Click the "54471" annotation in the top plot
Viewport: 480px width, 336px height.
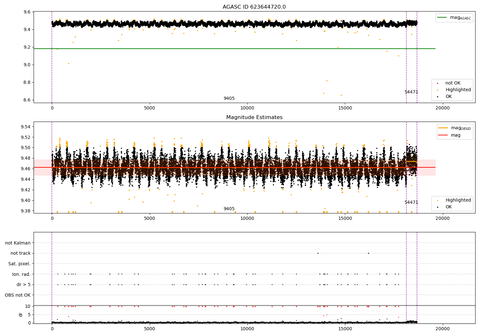click(411, 92)
